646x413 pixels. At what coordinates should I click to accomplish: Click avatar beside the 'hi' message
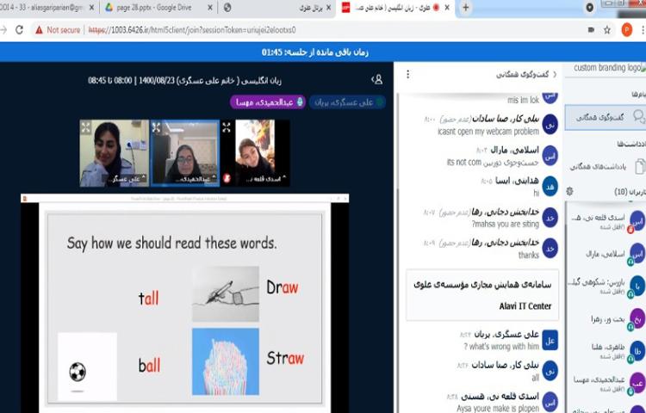tap(550, 187)
